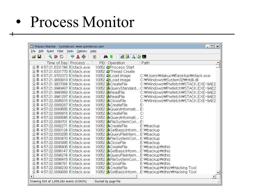Click the Operation column header
Image resolution: width=260 pixels, height=195 pixels.
123,63
